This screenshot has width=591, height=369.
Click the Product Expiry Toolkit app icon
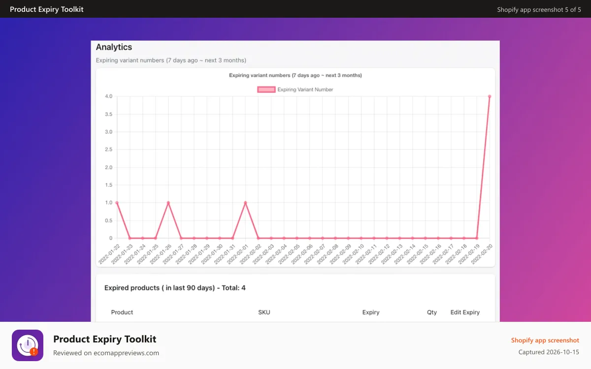(28, 345)
